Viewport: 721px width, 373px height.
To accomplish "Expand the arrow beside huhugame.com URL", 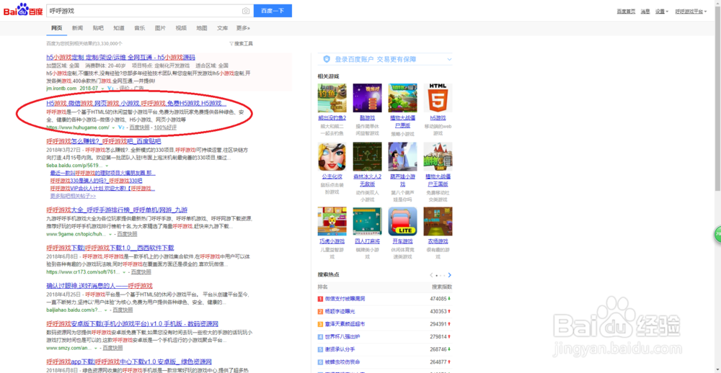I will [113, 127].
